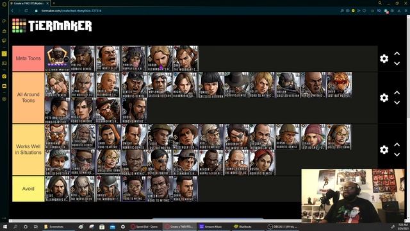The height and width of the screenshot is (231, 410).
Task: Select the Siddiq Road to Mythic card
Action: click(134, 110)
